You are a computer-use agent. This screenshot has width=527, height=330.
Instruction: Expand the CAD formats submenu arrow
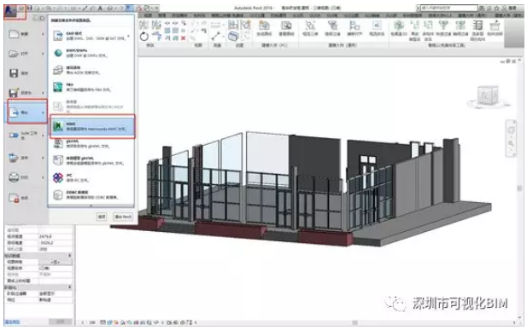tap(129, 36)
